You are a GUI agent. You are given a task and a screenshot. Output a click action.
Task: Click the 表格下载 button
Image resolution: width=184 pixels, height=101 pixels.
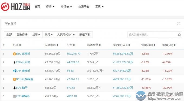click(x=85, y=35)
